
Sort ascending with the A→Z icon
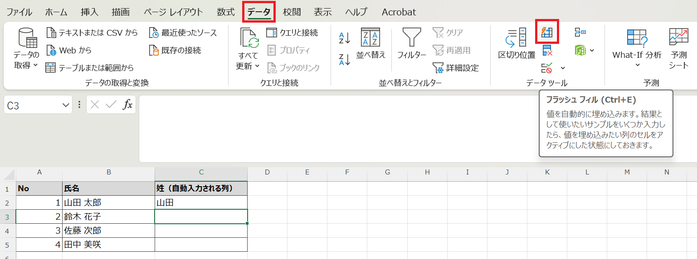pos(345,38)
